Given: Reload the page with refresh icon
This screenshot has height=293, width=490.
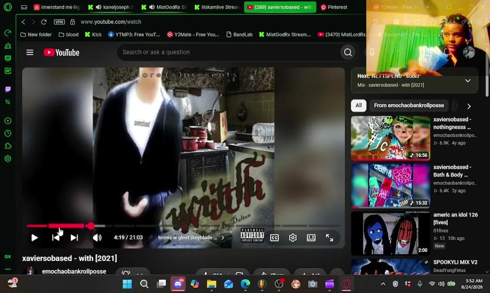Looking at the screenshot, I should (x=44, y=22).
